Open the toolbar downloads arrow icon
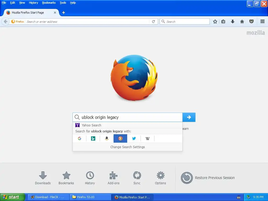The height and width of the screenshot is (201, 268). pyautogui.click(x=233, y=21)
